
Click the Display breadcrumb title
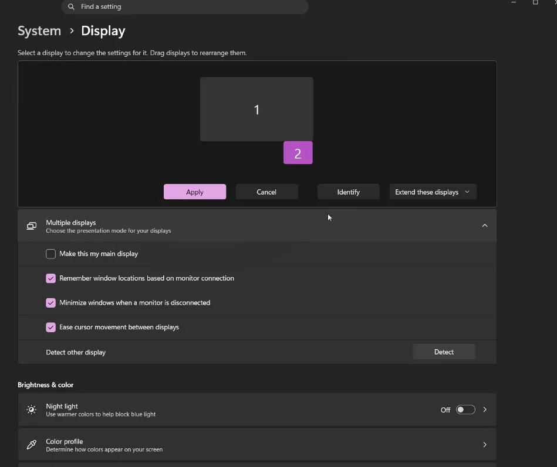click(x=103, y=31)
